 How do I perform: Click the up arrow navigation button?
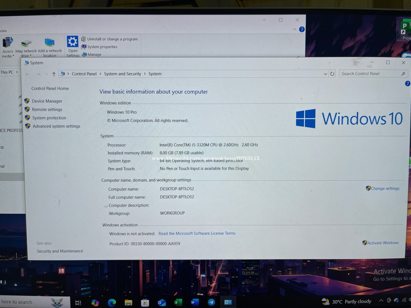(54, 74)
